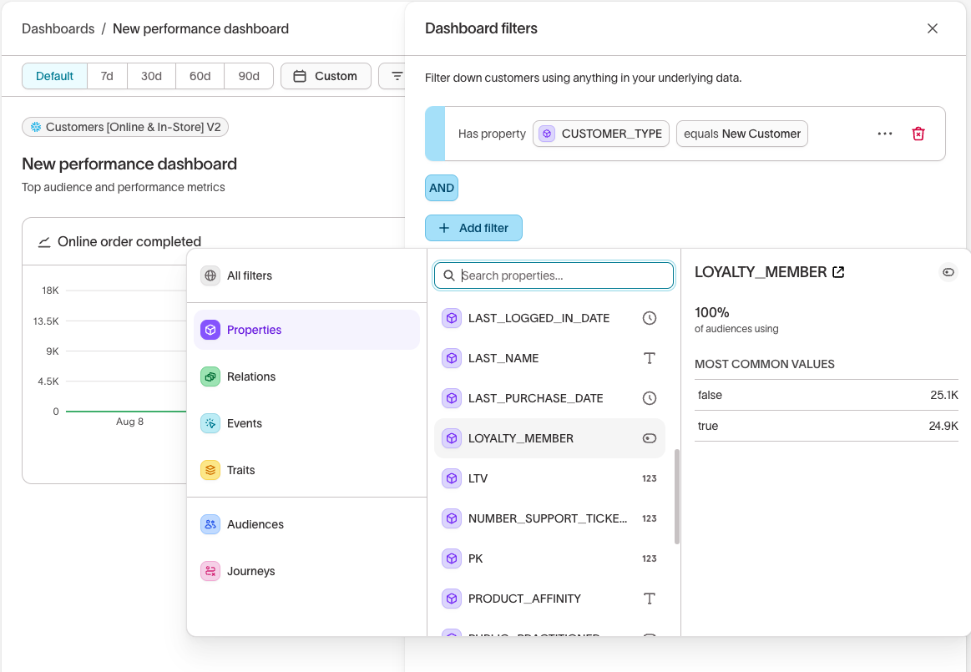
Task: Open the three-dot menu on filter row
Action: pos(885,134)
